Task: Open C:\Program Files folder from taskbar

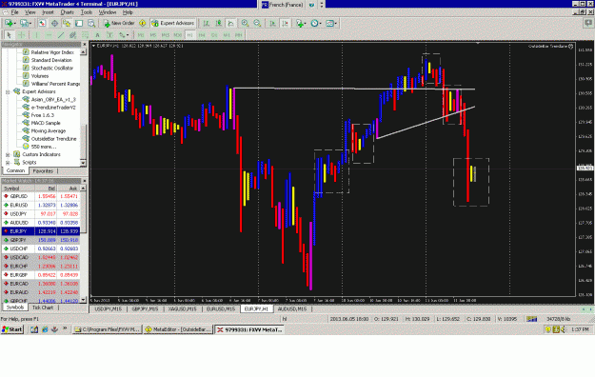Action: 108,329
